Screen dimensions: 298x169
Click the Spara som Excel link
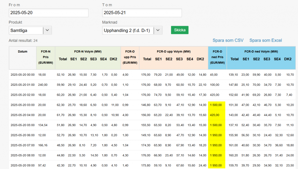[x=265, y=40]
